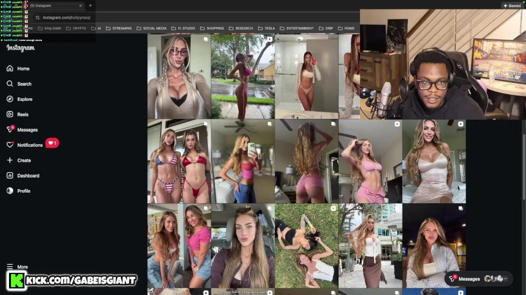This screenshot has width=526, height=295.
Task: Open the SOCIAL MEDIA bookmarks folder
Action: coord(151,28)
